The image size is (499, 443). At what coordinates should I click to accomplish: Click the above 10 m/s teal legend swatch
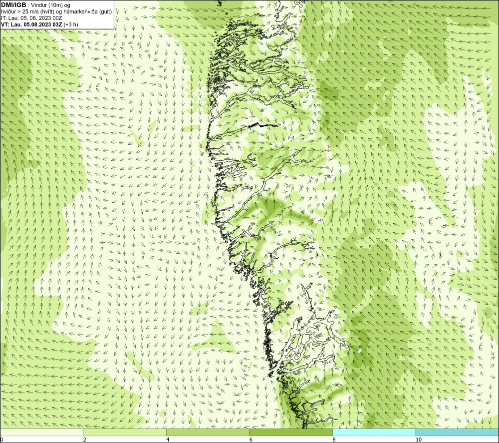click(457, 432)
